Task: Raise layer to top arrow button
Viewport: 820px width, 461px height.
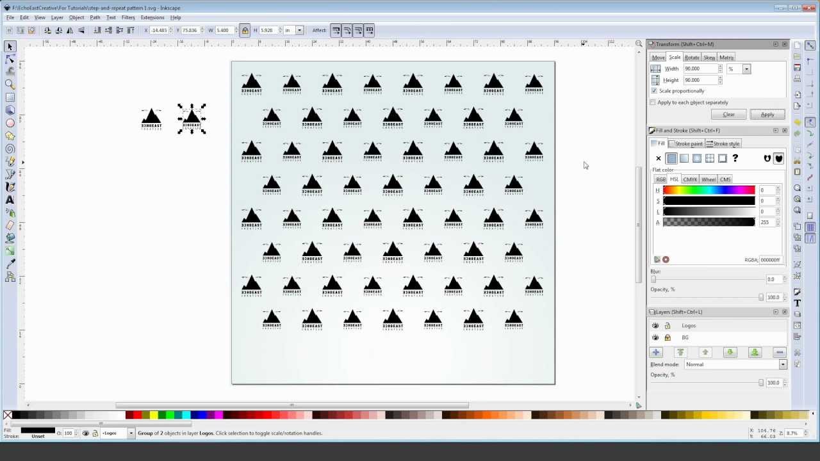Action: [681, 353]
